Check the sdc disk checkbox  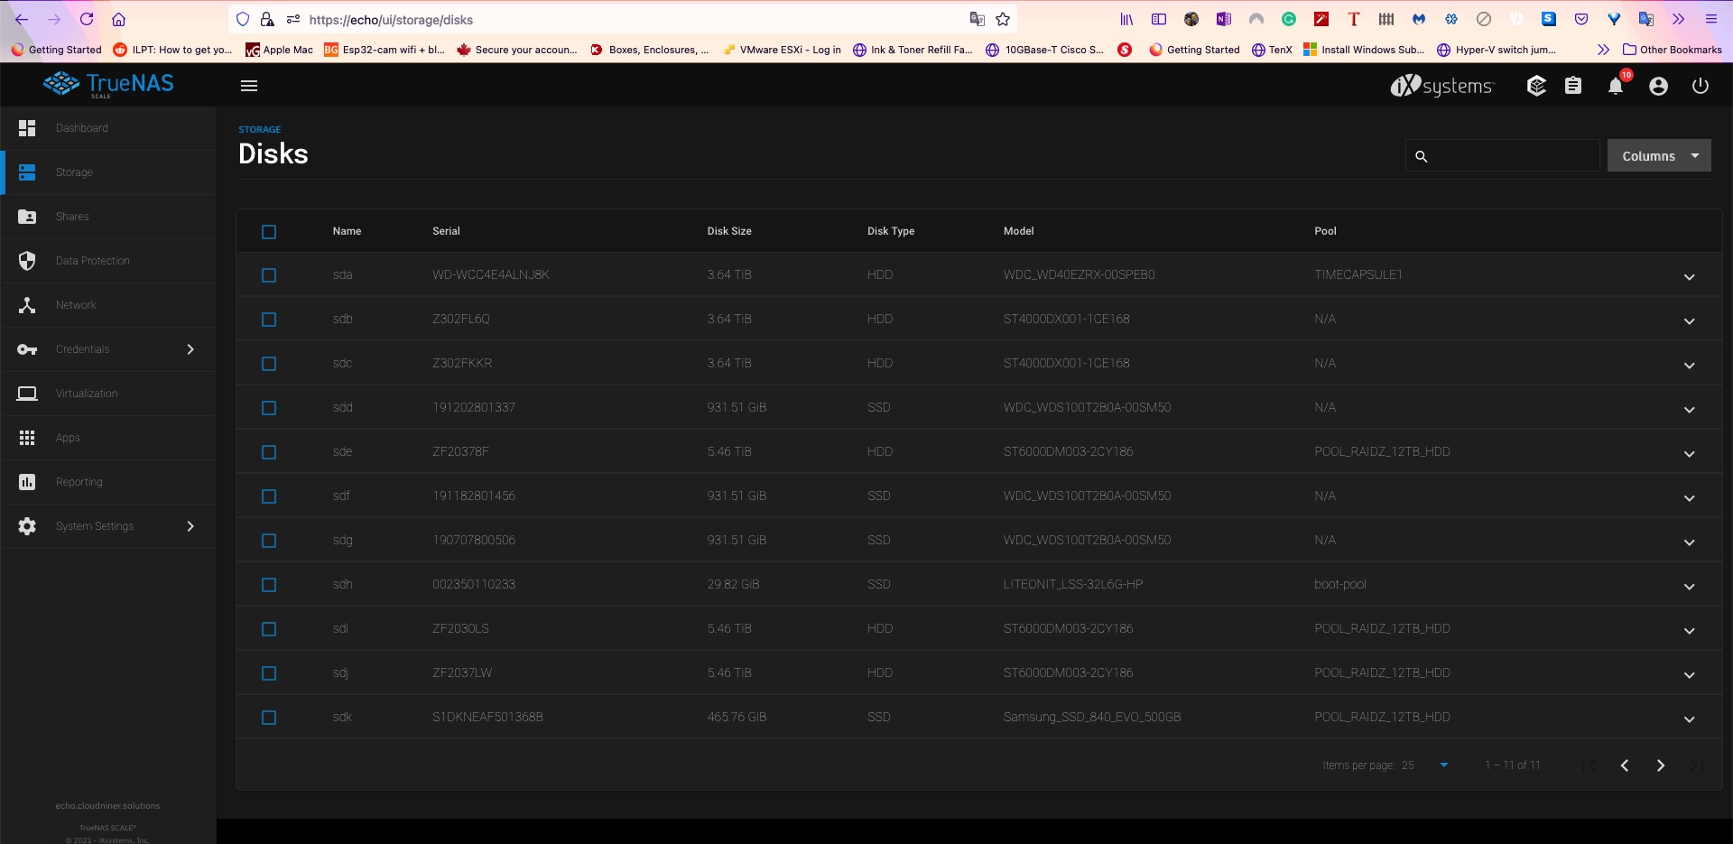(x=269, y=364)
